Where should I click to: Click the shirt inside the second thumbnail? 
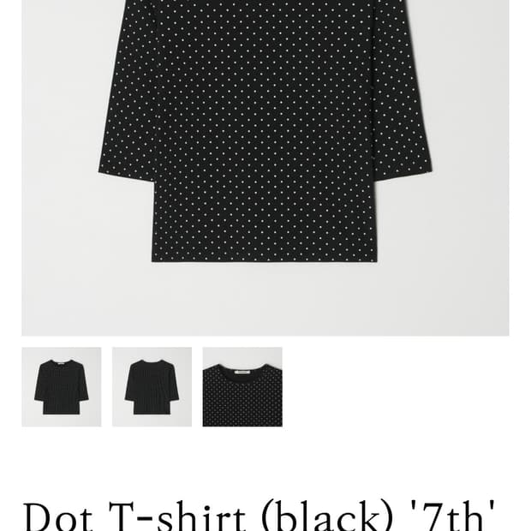pyautogui.click(x=152, y=387)
